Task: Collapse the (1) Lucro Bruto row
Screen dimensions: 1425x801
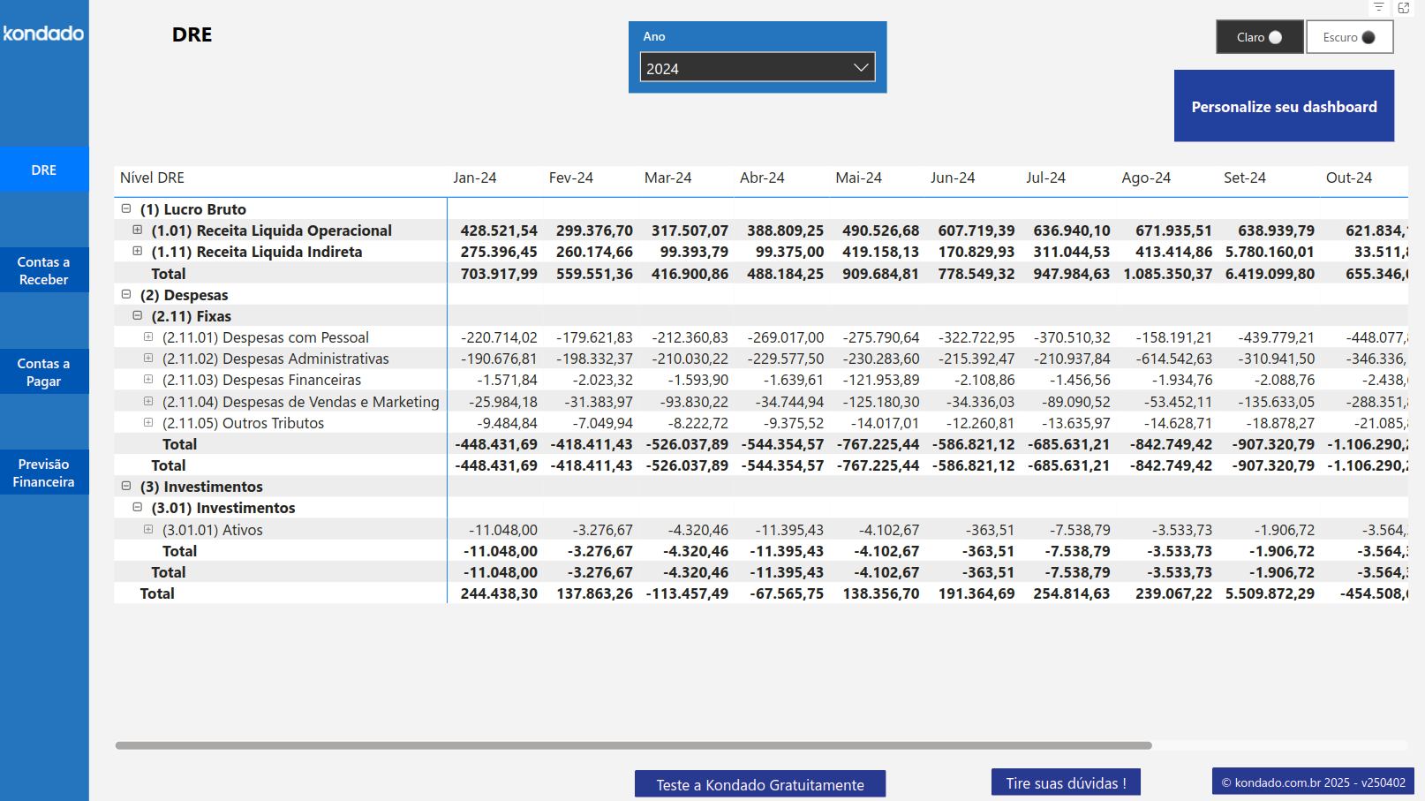Action: (124, 208)
